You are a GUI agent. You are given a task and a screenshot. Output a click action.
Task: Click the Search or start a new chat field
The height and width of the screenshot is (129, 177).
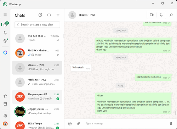(x=37, y=25)
